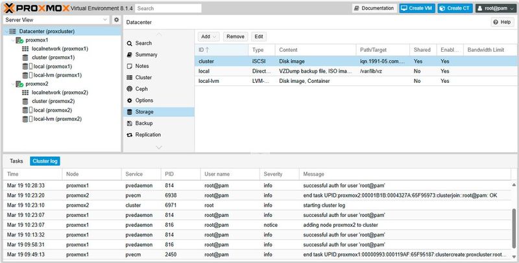
Task: Collapse the proxmox1 tree node
Action: pyautogui.click(x=13, y=40)
